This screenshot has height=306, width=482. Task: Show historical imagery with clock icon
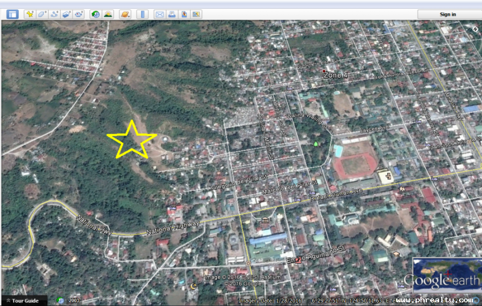[x=96, y=14]
